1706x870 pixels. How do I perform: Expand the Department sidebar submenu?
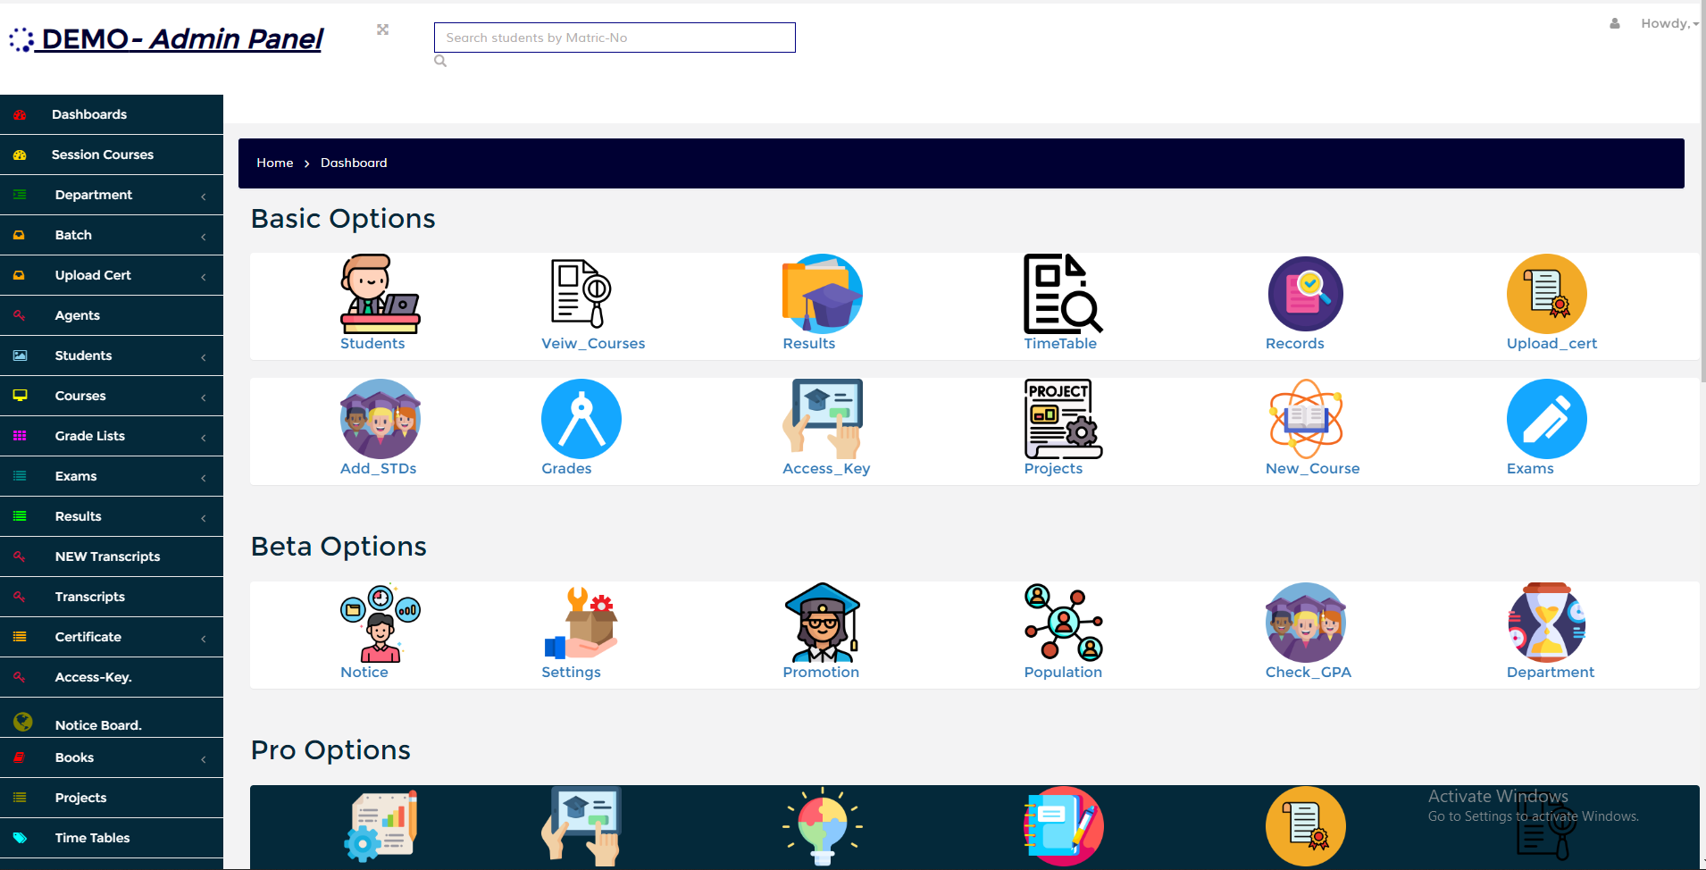111,195
